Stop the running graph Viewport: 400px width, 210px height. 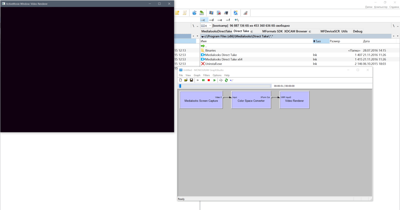point(209,80)
